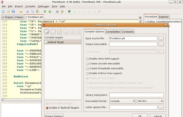
Task: Click the disabled move target up icon
Action: click(72, 31)
